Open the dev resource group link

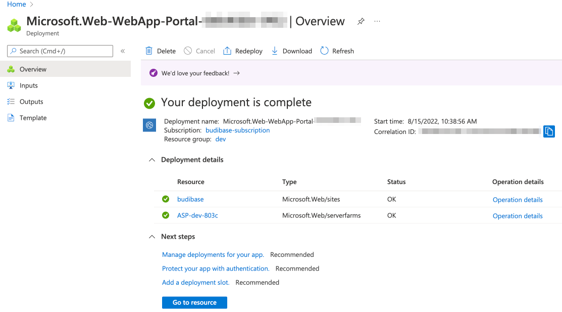tap(221, 139)
